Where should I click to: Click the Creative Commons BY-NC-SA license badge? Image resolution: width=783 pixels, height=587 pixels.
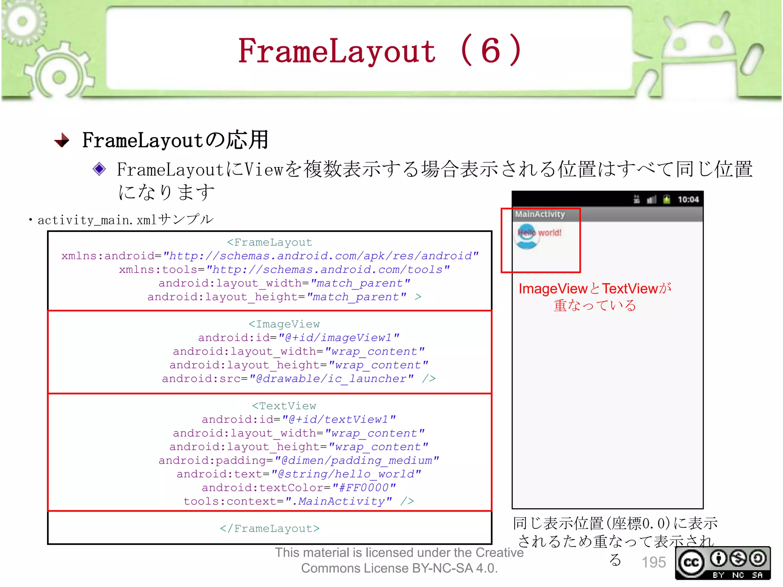[x=723, y=563]
